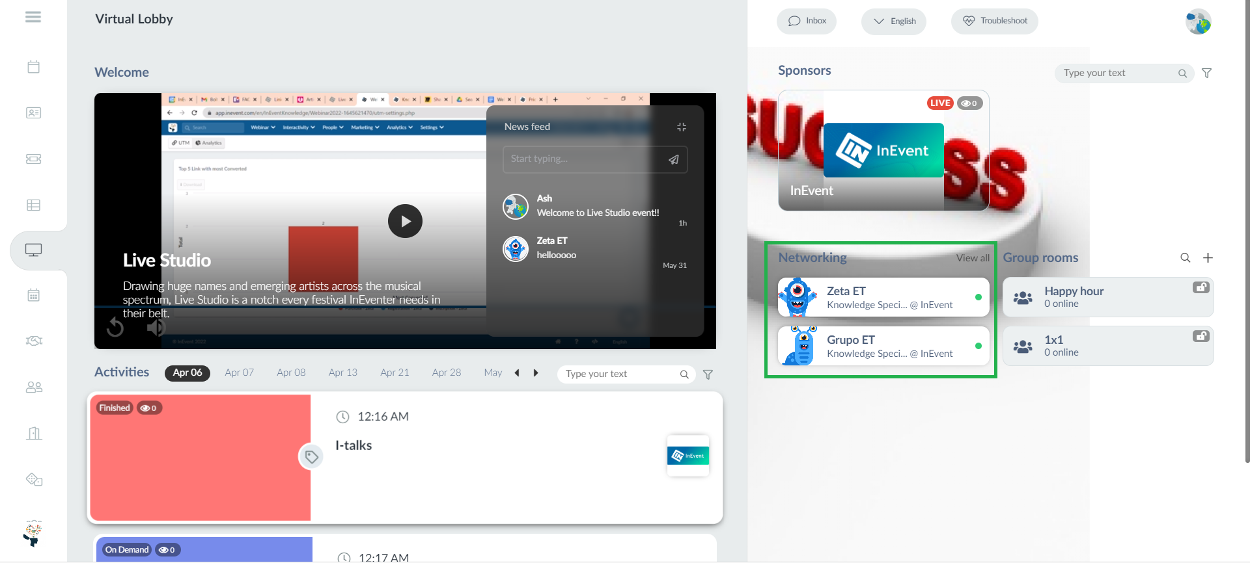This screenshot has height=563, width=1250.
Task: Click the On Demand activity badge
Action: click(127, 550)
